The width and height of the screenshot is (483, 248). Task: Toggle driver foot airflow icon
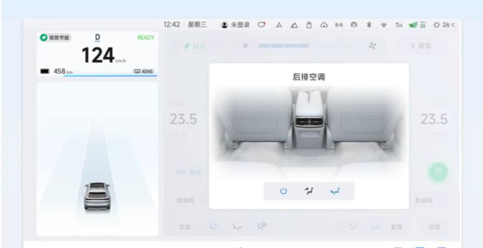[x=237, y=227]
